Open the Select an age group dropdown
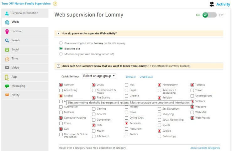Image resolution: width=232 pixels, height=151 pixels. tap(99, 76)
